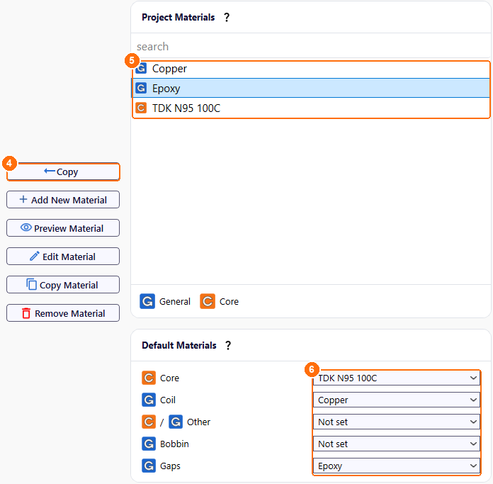
Task: Click the General legend G icon
Action: click(147, 301)
